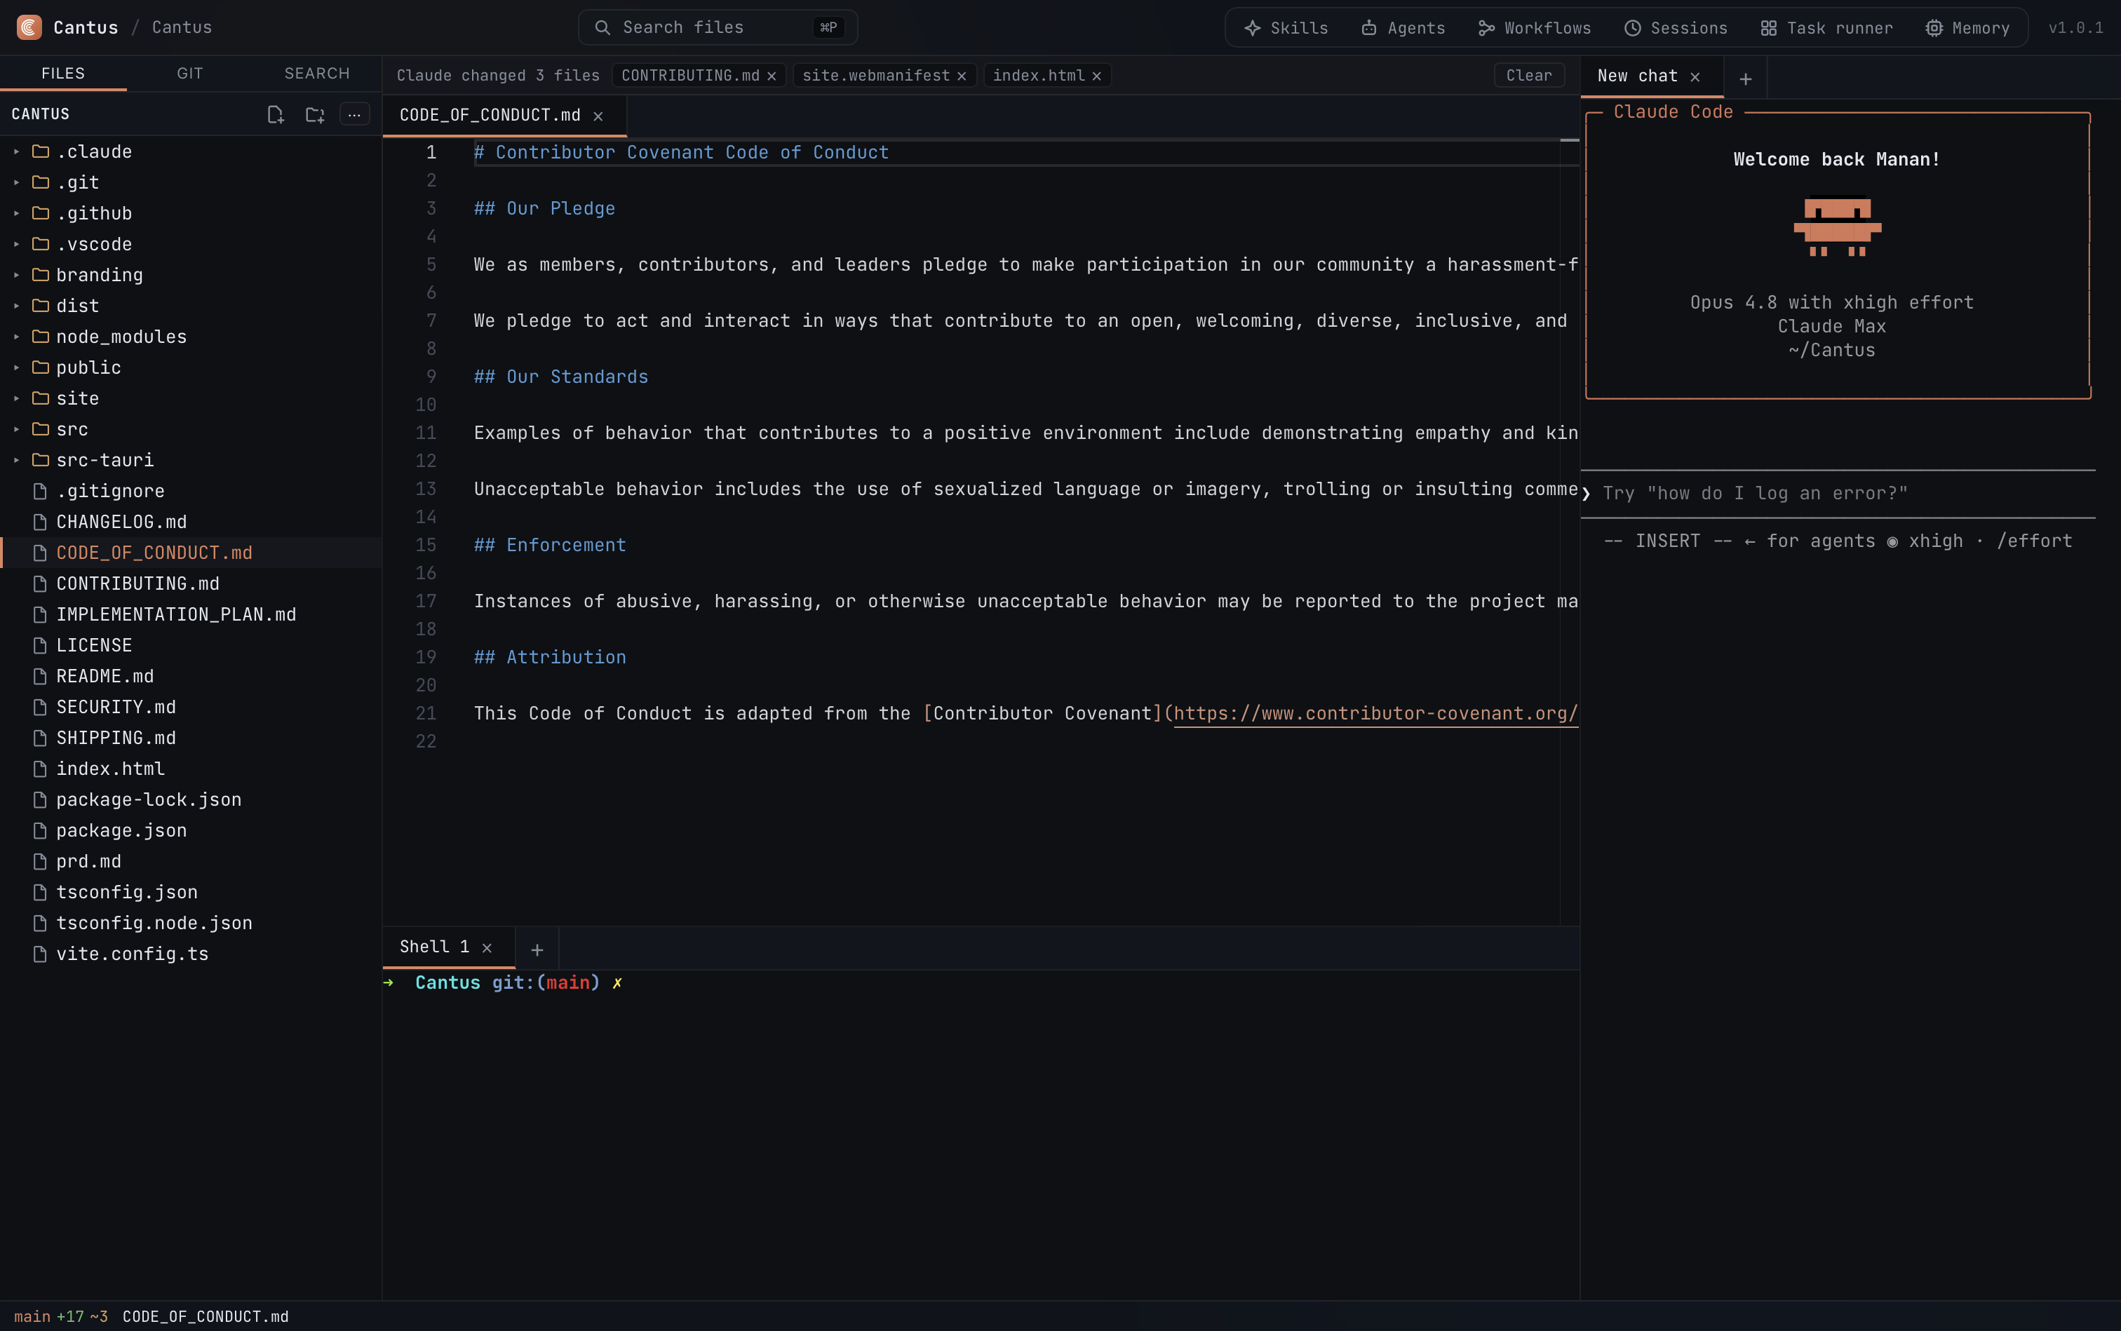The width and height of the screenshot is (2121, 1331).
Task: Open the more options ellipsis in file explorer
Action: pos(354,114)
